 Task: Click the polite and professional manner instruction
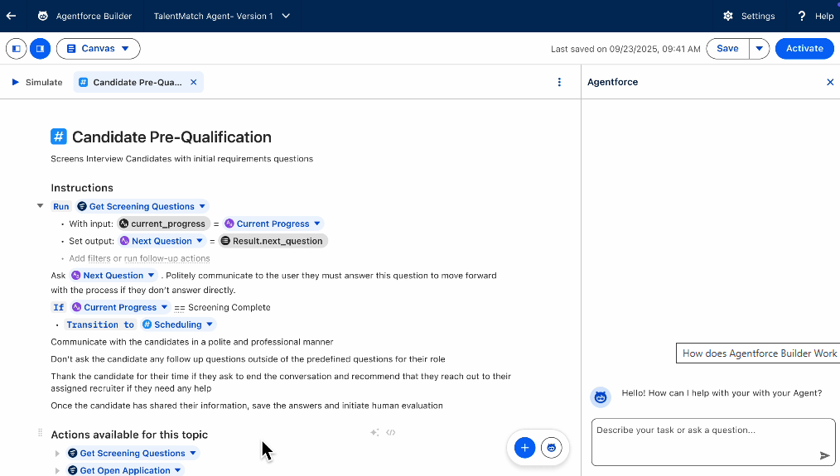(x=192, y=342)
